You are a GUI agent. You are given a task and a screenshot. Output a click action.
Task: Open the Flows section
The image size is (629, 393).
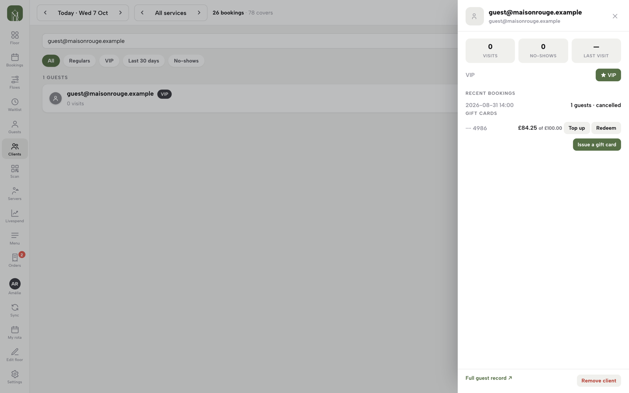click(15, 83)
